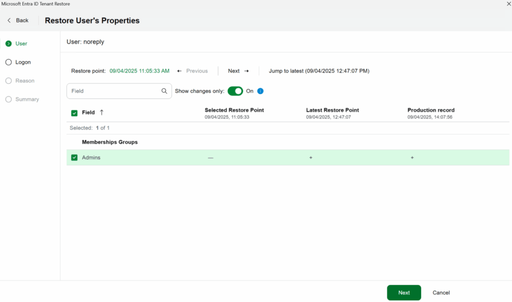Click the Back arrow icon
This screenshot has height=302, width=512.
tap(9, 20)
